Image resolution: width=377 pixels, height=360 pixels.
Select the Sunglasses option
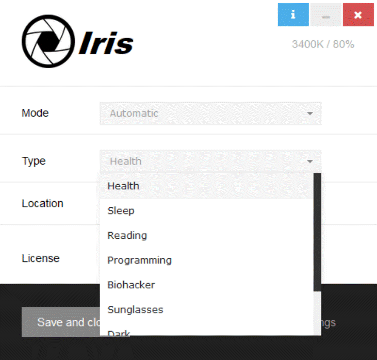tap(206, 310)
